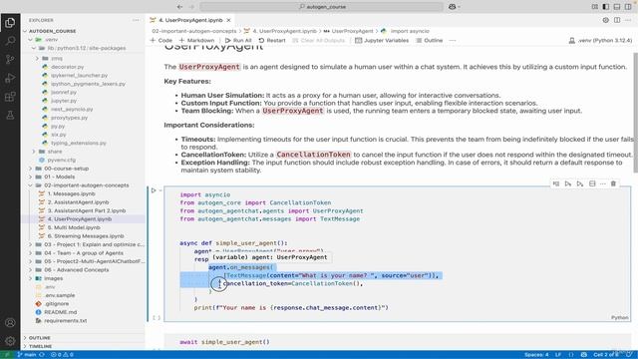Open the Source Control view

click(x=10, y=60)
